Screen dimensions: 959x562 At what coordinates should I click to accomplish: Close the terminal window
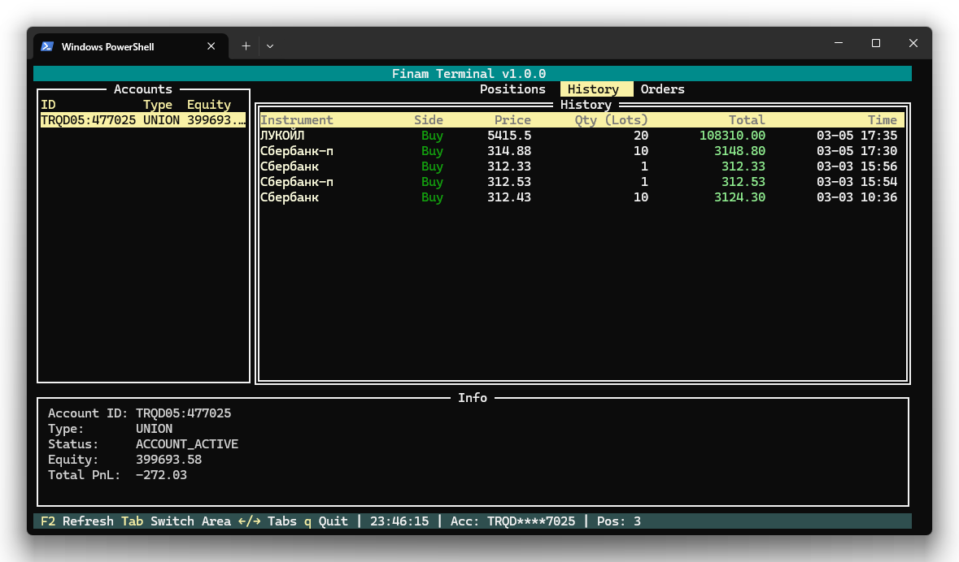coord(913,43)
